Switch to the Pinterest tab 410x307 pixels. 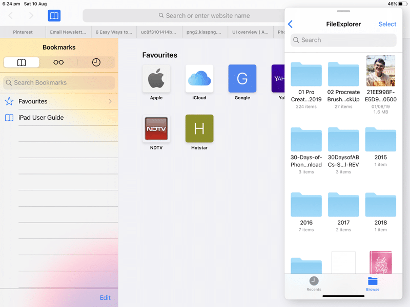tap(23, 32)
